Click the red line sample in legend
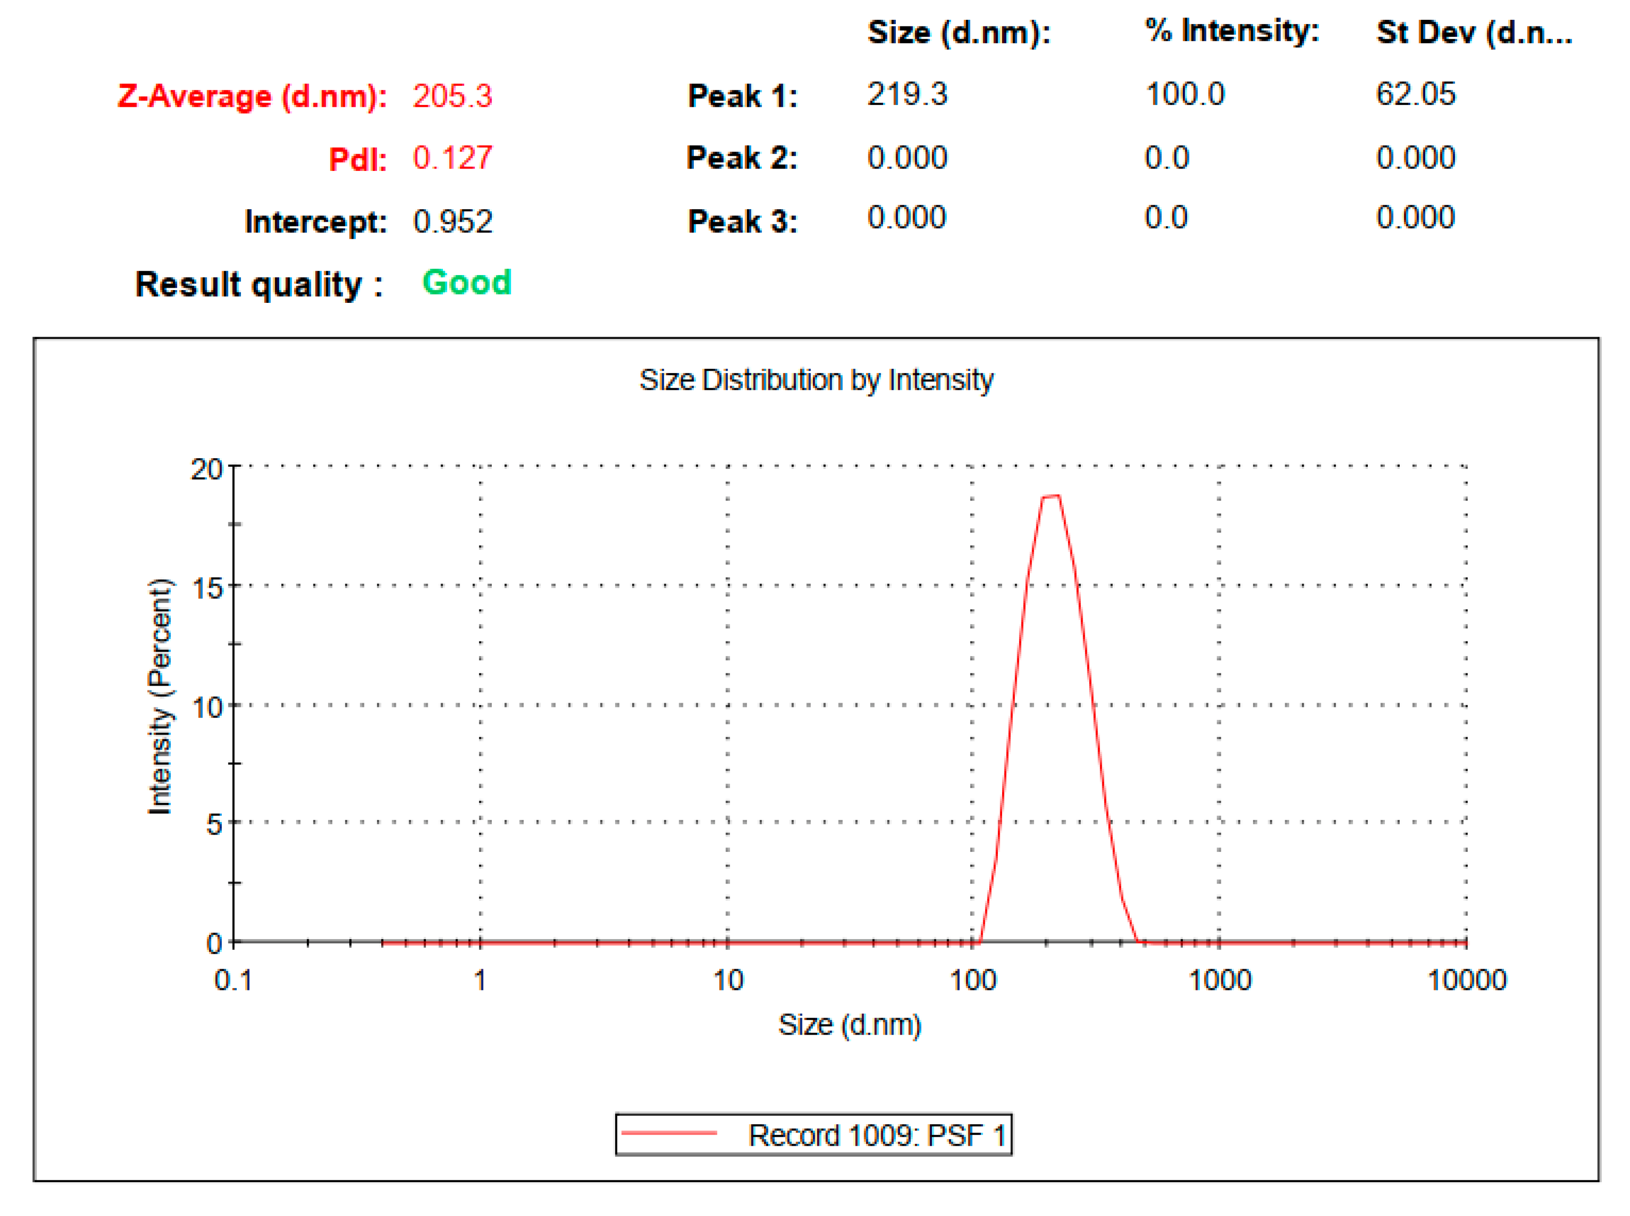This screenshot has width=1630, height=1216. 669,1133
